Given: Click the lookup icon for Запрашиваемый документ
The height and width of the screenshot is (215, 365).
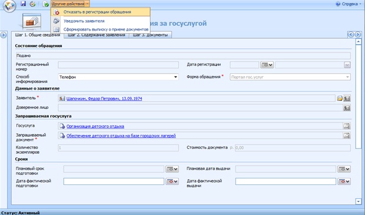Looking at the screenshot, I should click(x=347, y=135).
